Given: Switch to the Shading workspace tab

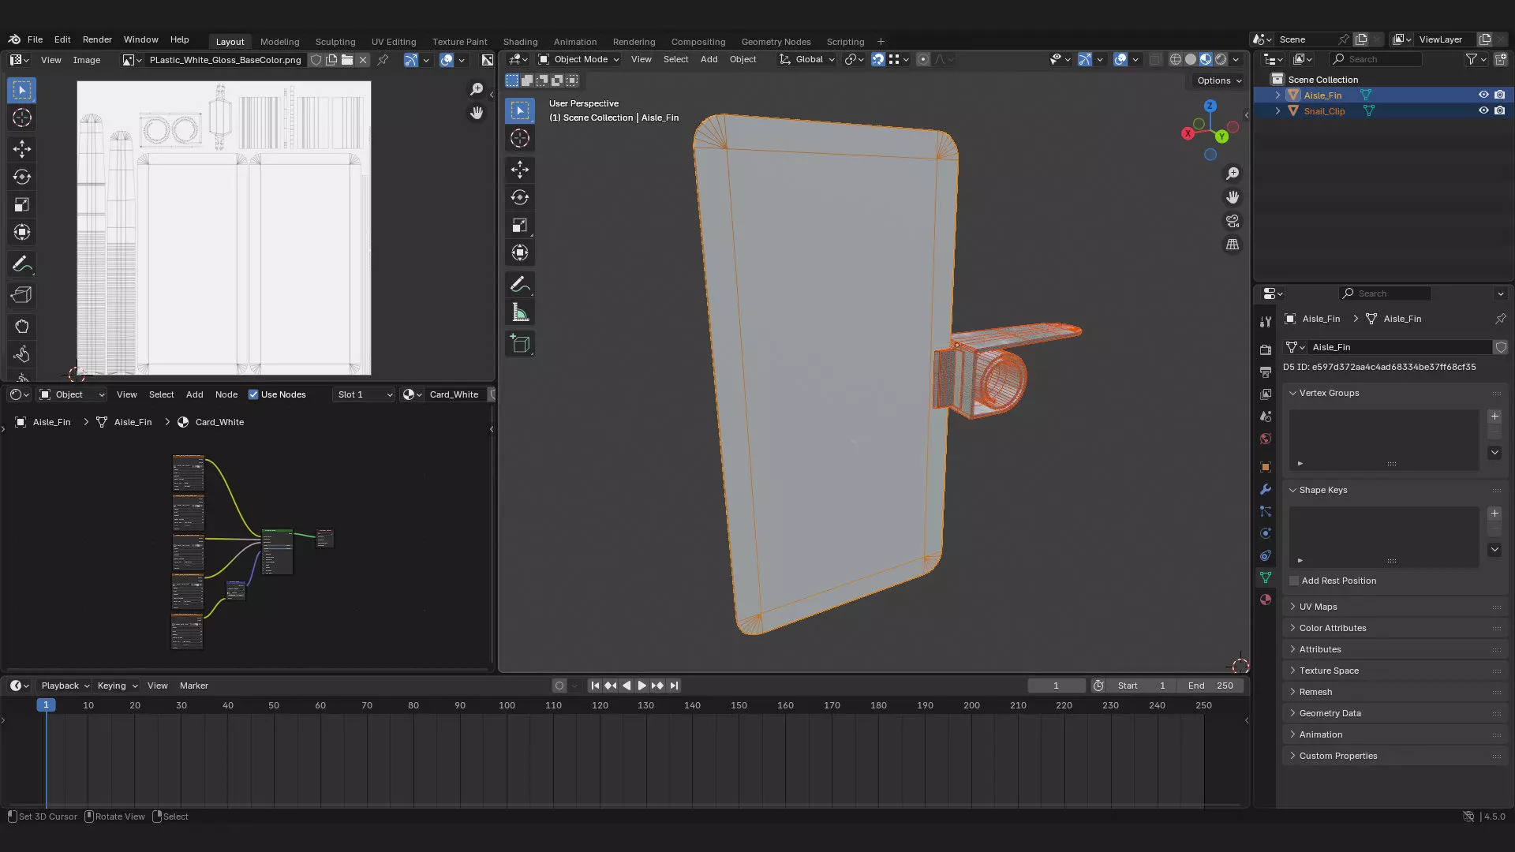Looking at the screenshot, I should (520, 42).
